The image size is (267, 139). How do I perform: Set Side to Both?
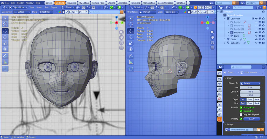point(243,103)
